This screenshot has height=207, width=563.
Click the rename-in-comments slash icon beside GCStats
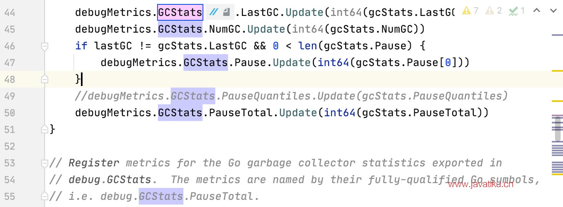pos(214,12)
